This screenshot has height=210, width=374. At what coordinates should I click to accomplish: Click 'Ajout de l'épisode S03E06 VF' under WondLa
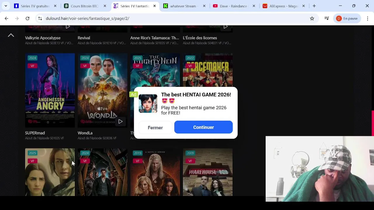97,138
